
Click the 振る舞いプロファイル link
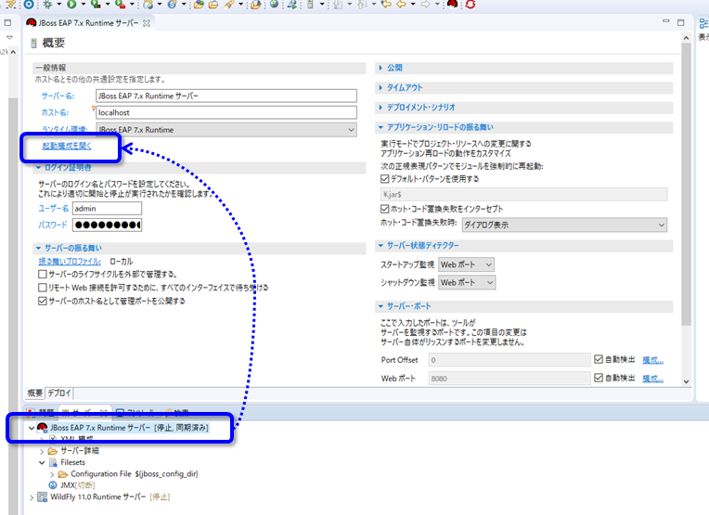70,262
